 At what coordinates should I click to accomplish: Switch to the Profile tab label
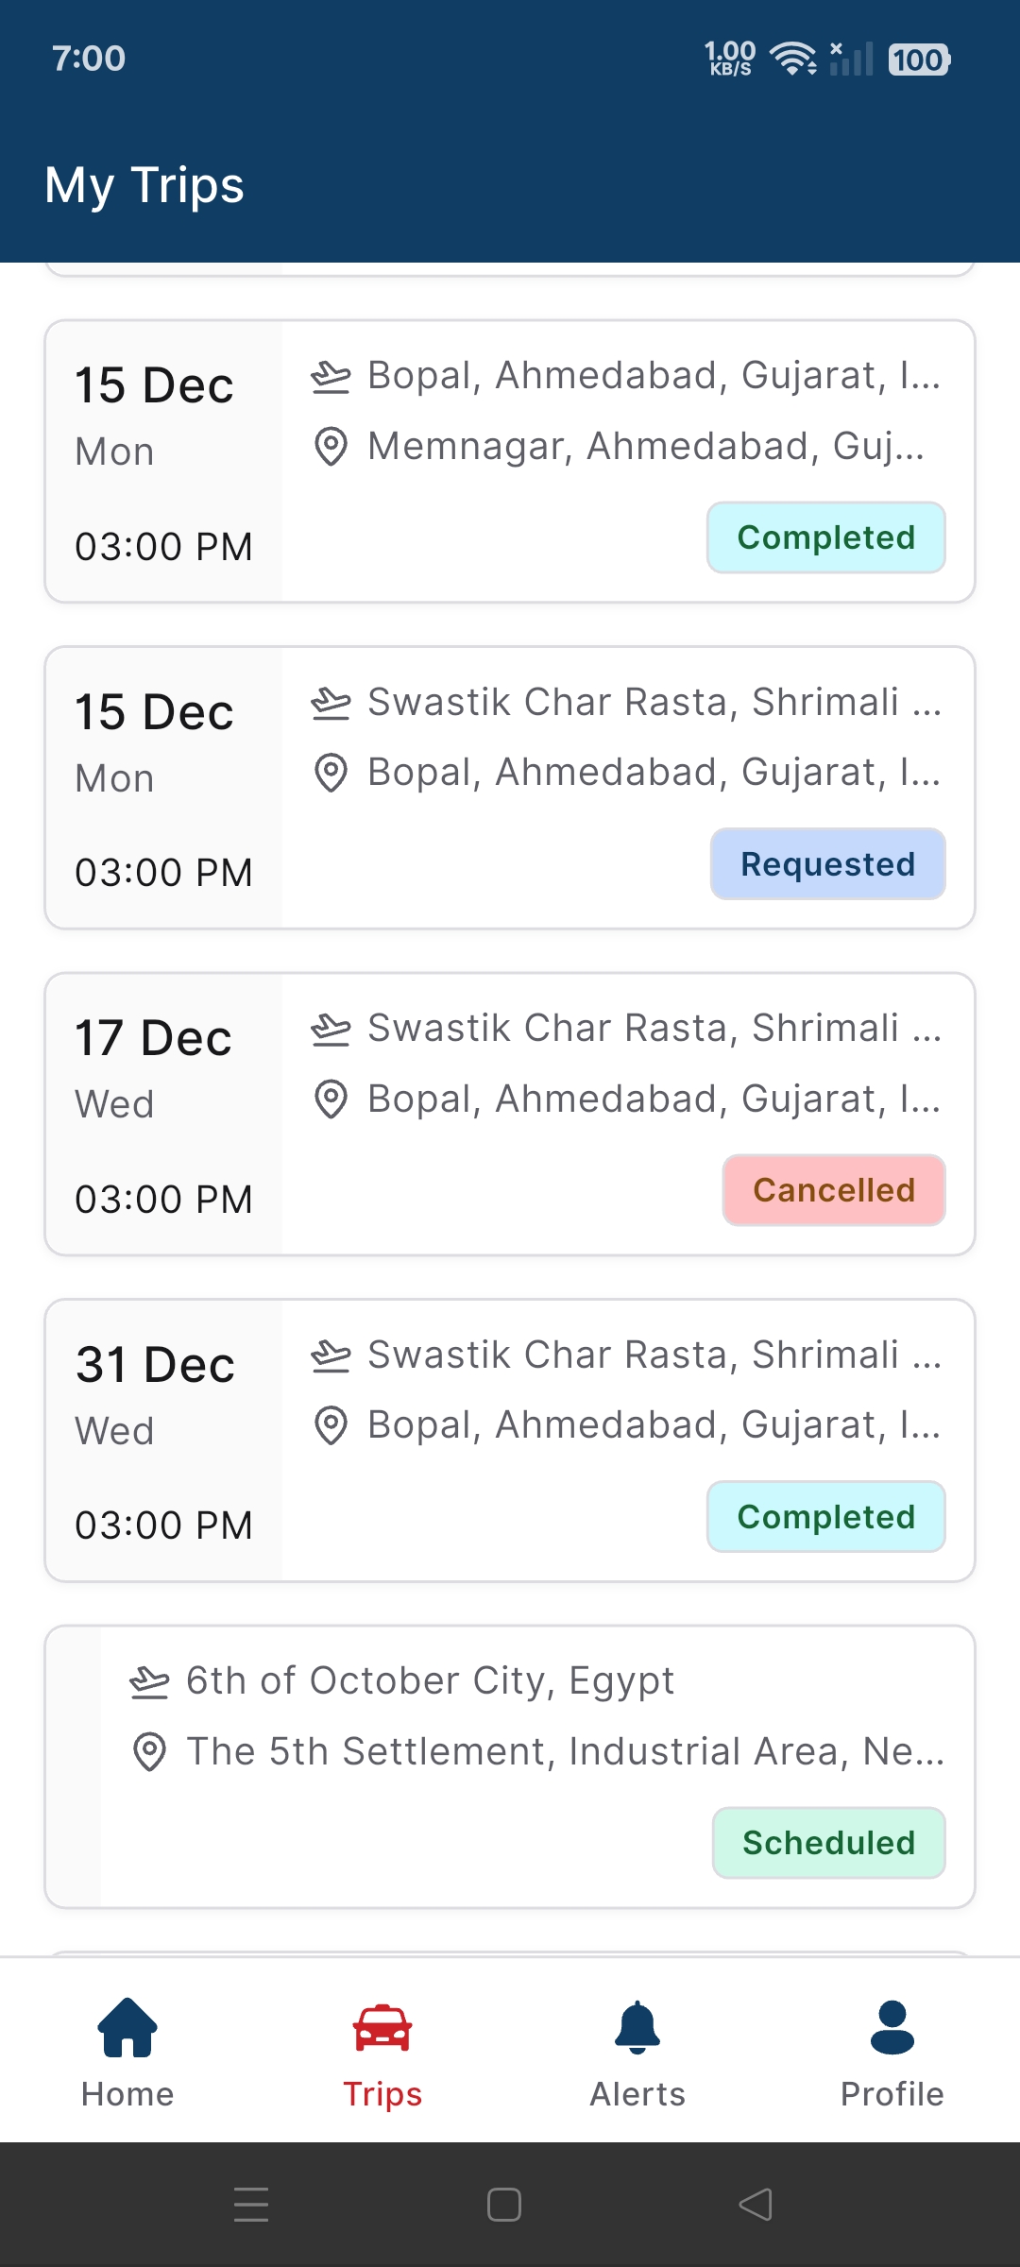point(892,2094)
